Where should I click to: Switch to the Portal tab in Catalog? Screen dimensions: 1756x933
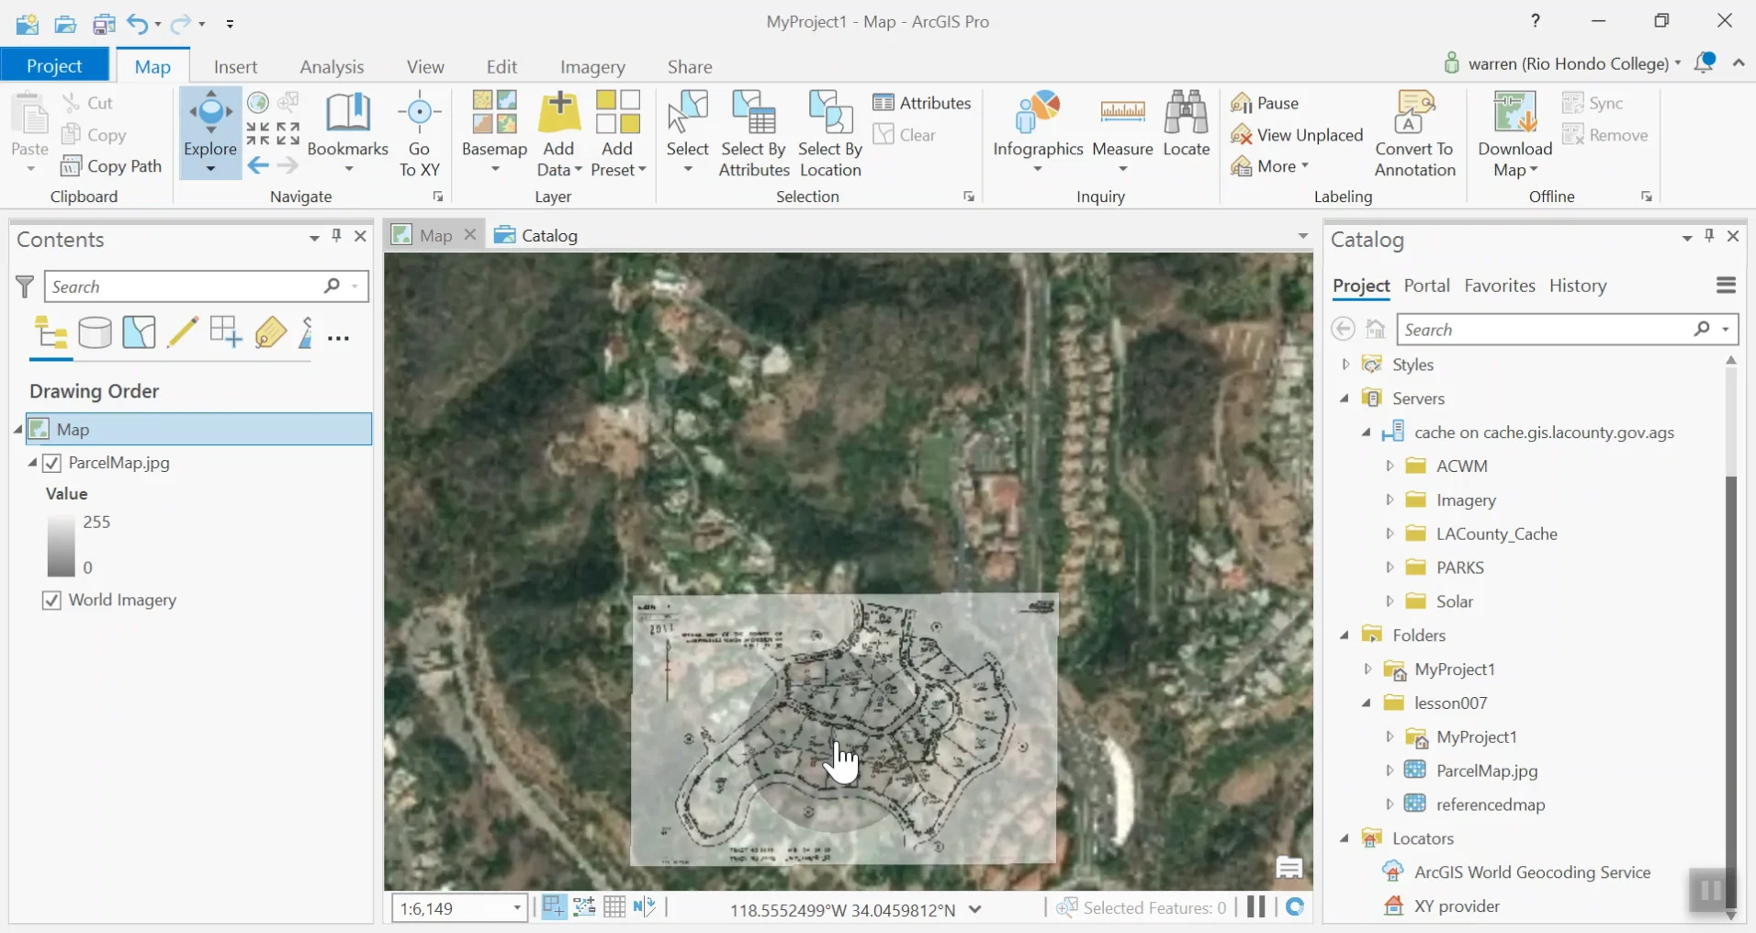pos(1426,286)
